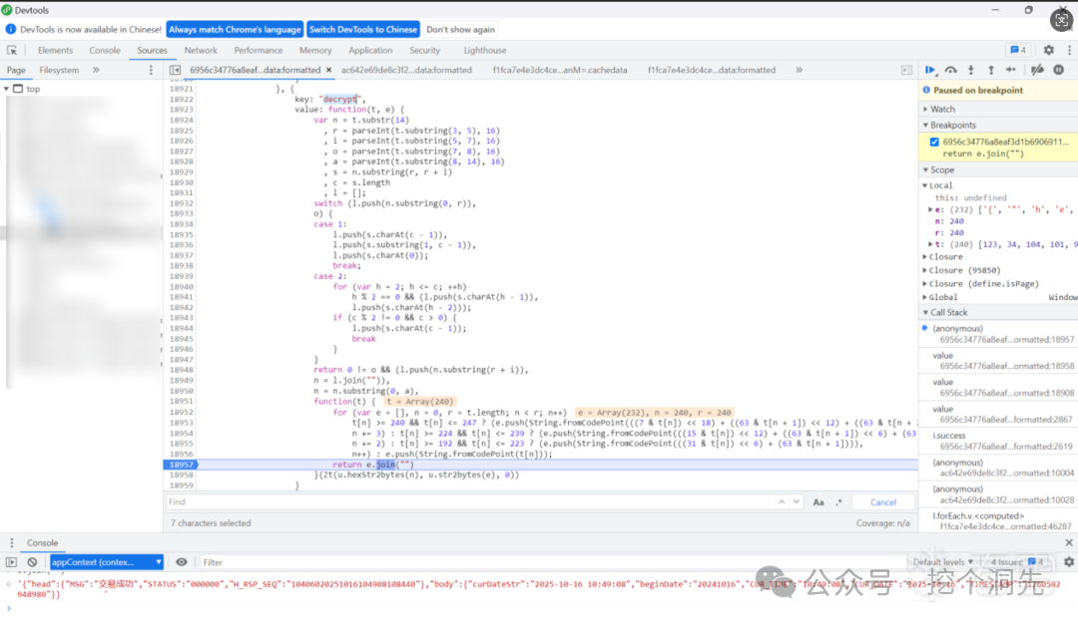Open console settings gear
Viewport: 1078px width, 625px height.
pos(1069,562)
